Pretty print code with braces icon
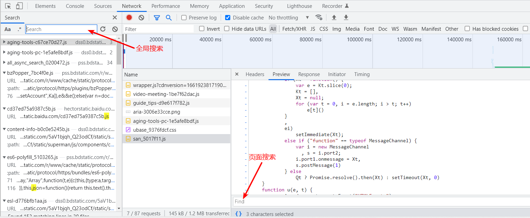This screenshot has width=530, height=218. [238, 214]
